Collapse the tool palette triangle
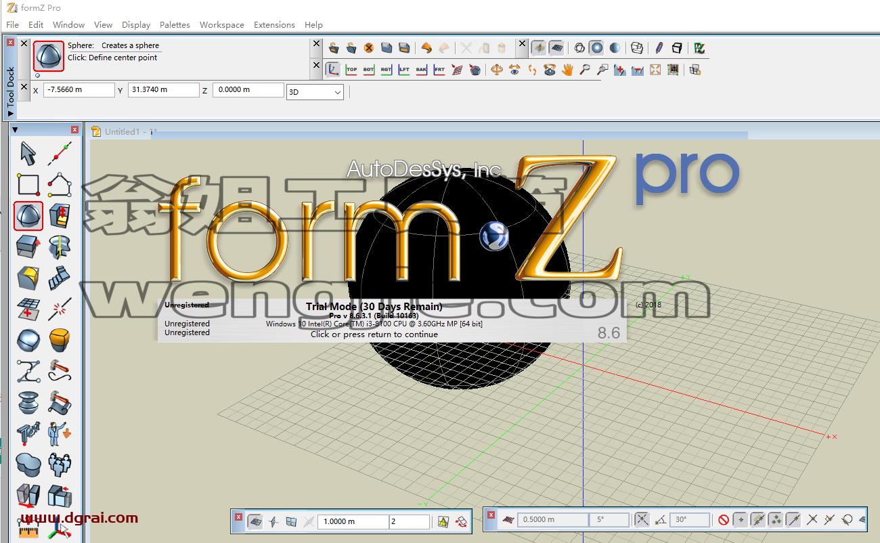This screenshot has width=880, height=543. pos(15,129)
